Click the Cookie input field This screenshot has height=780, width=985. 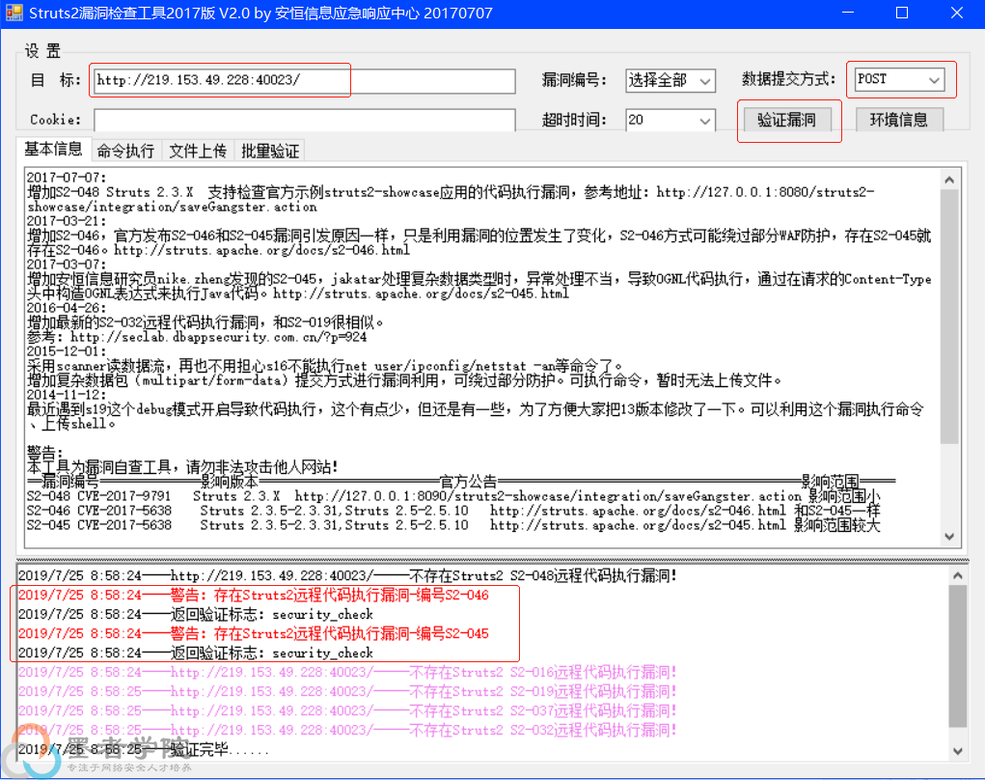302,120
